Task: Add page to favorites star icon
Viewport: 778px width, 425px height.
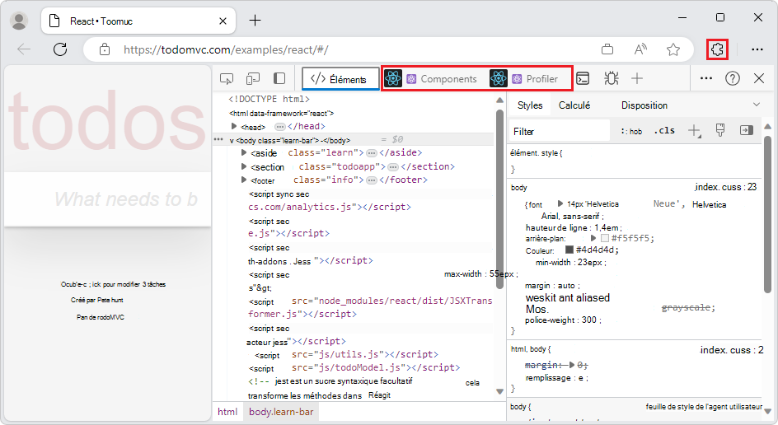Action: tap(673, 49)
